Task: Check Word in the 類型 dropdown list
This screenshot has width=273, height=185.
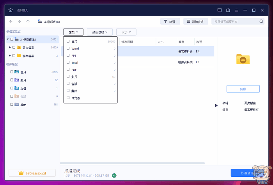Action: [x=68, y=48]
